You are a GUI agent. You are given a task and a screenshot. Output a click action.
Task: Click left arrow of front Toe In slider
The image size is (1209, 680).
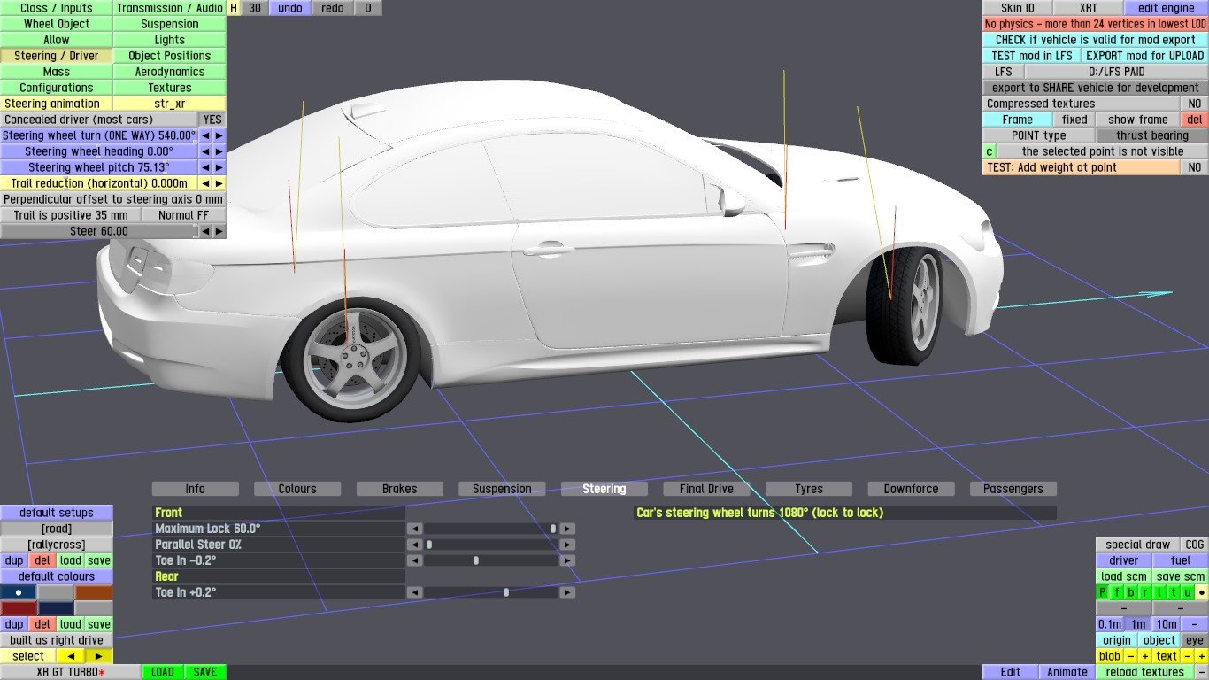414,560
